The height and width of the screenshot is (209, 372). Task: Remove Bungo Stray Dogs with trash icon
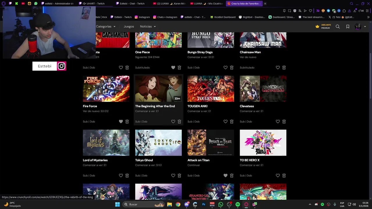click(x=232, y=68)
